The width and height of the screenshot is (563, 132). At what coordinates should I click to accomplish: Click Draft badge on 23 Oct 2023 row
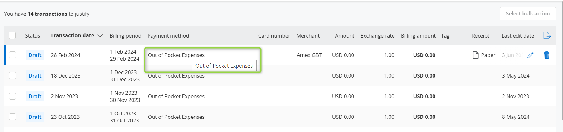35,117
